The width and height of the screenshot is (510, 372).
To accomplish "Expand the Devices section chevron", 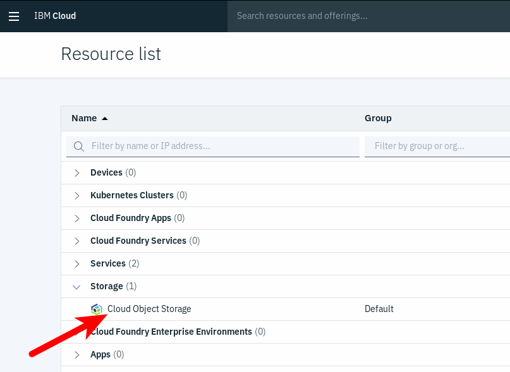I will [76, 173].
